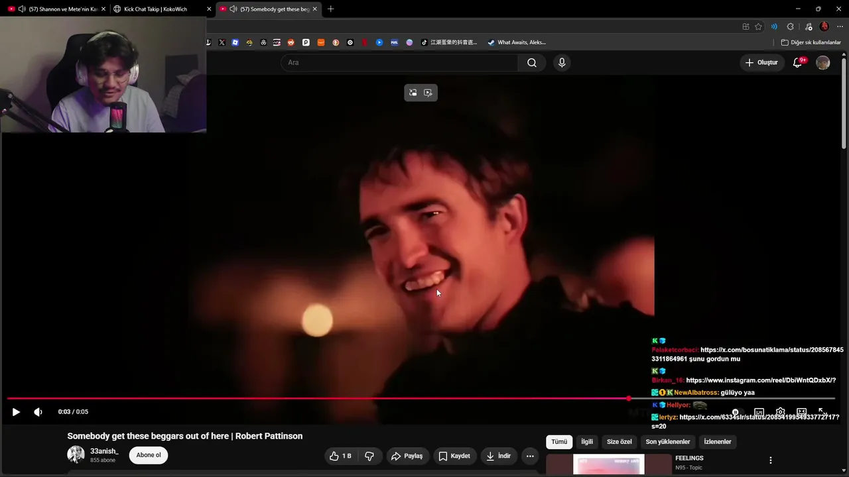The width and height of the screenshot is (849, 477).
Task: Share the video using Paylaş
Action: point(407,456)
